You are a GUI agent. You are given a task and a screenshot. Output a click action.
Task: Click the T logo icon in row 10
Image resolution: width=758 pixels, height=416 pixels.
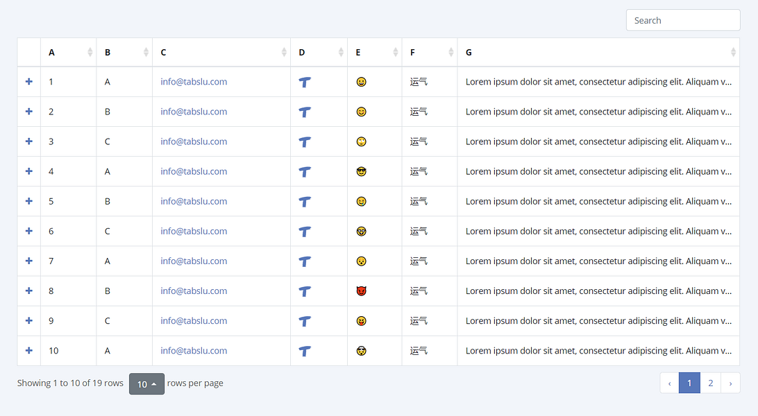[x=305, y=352]
